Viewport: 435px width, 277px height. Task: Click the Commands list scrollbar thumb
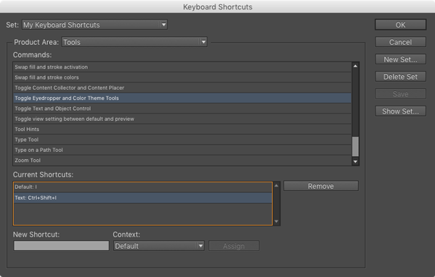click(x=355, y=146)
